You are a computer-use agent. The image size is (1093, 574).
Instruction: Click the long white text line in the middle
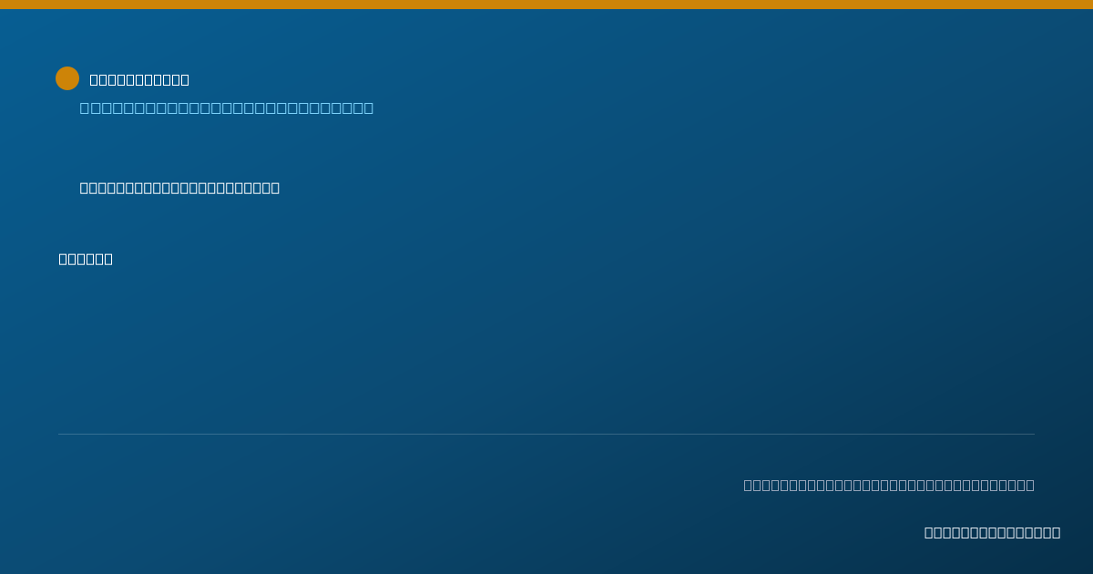(x=179, y=188)
